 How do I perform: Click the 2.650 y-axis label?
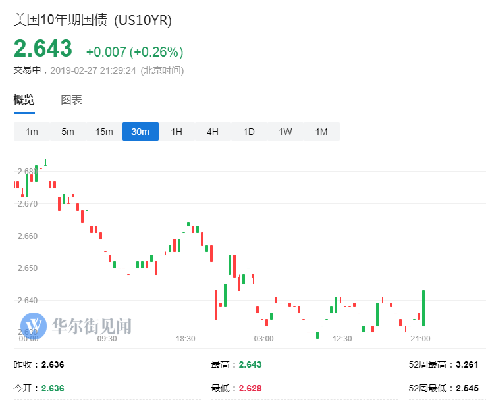27,268
